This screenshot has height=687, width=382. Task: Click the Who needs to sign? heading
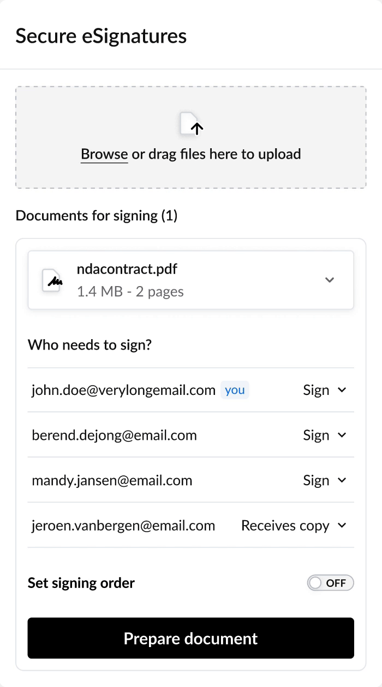click(x=89, y=345)
